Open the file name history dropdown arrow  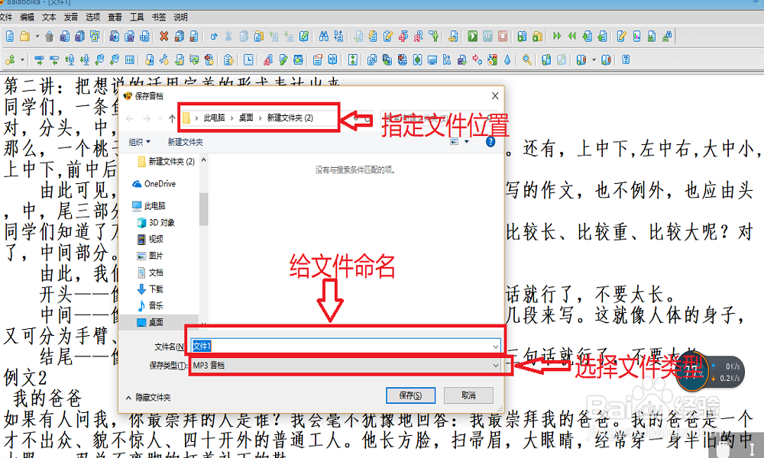[496, 347]
